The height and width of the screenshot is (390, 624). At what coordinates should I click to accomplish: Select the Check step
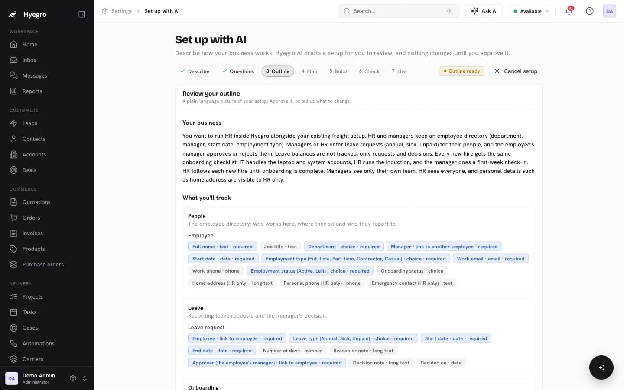369,71
